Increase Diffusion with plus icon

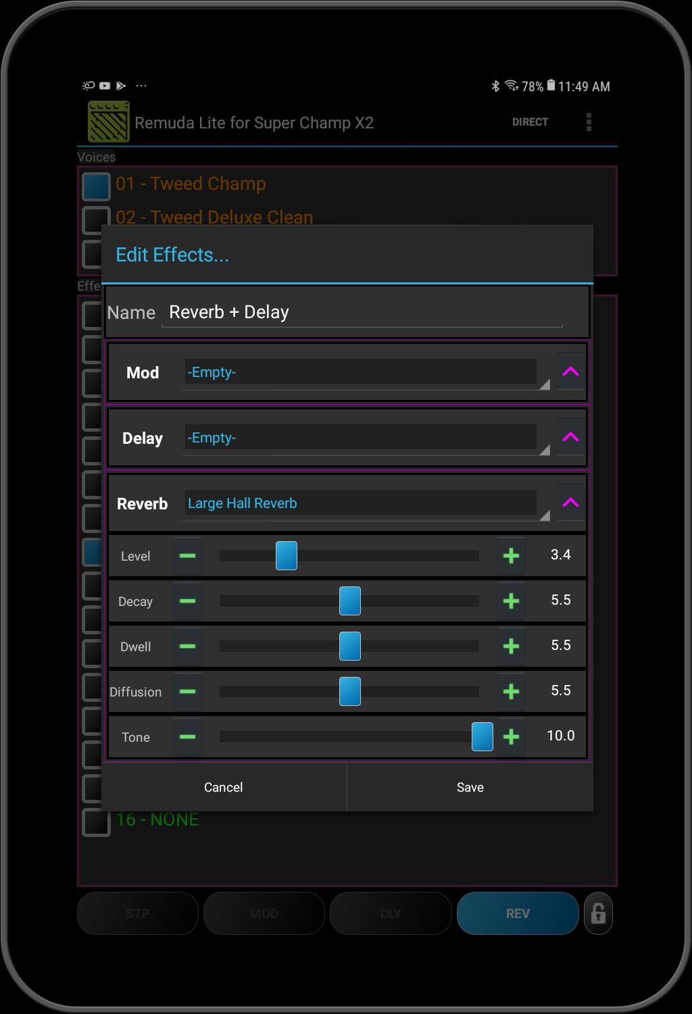click(x=511, y=692)
